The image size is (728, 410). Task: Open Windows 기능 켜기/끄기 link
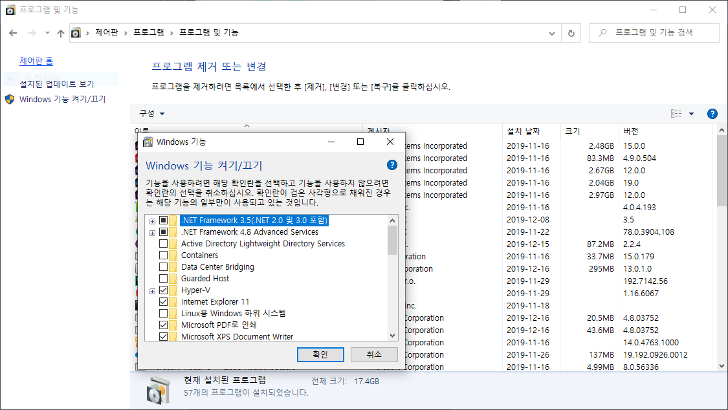click(62, 99)
